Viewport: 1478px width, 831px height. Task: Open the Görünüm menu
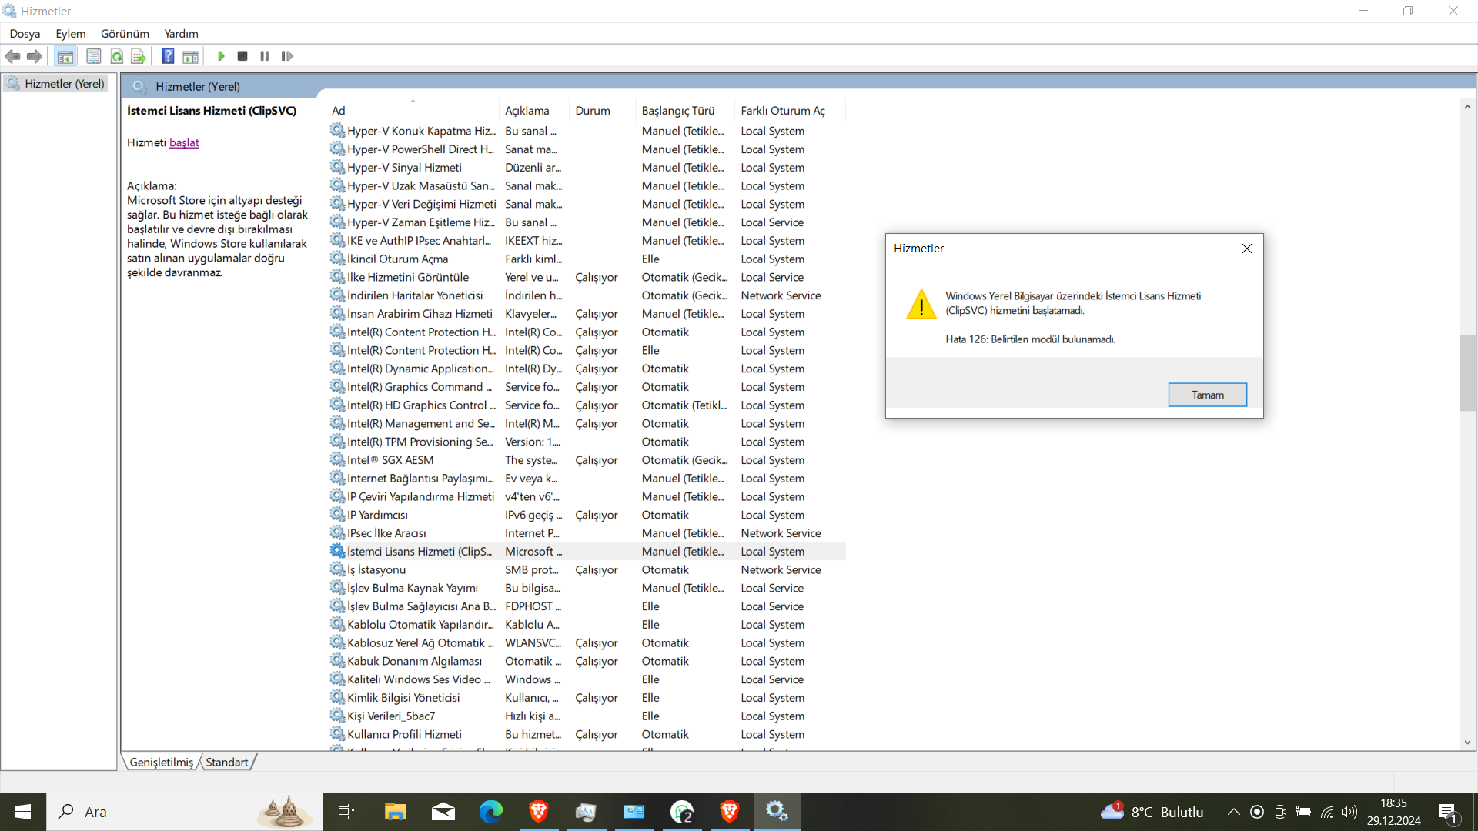coord(125,34)
